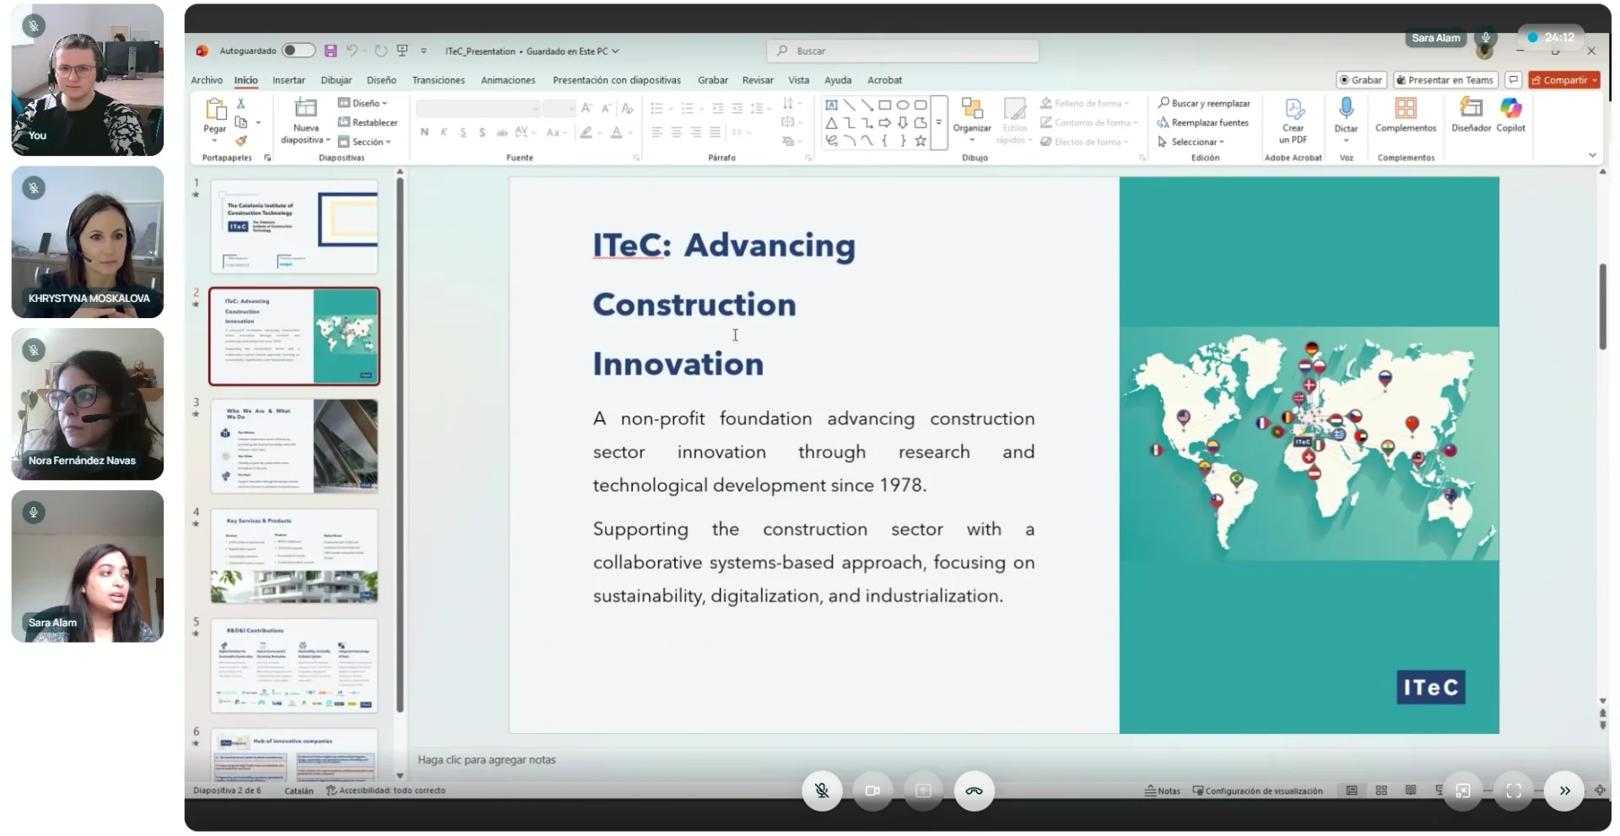The height and width of the screenshot is (836, 1620).
Task: Click Buscar y reemplazar
Action: point(1204,103)
